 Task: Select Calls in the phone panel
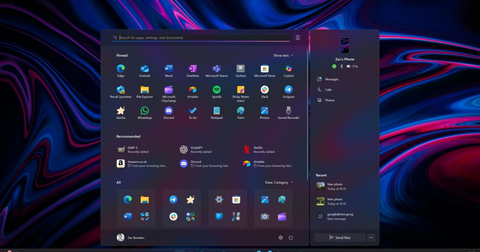(x=328, y=90)
